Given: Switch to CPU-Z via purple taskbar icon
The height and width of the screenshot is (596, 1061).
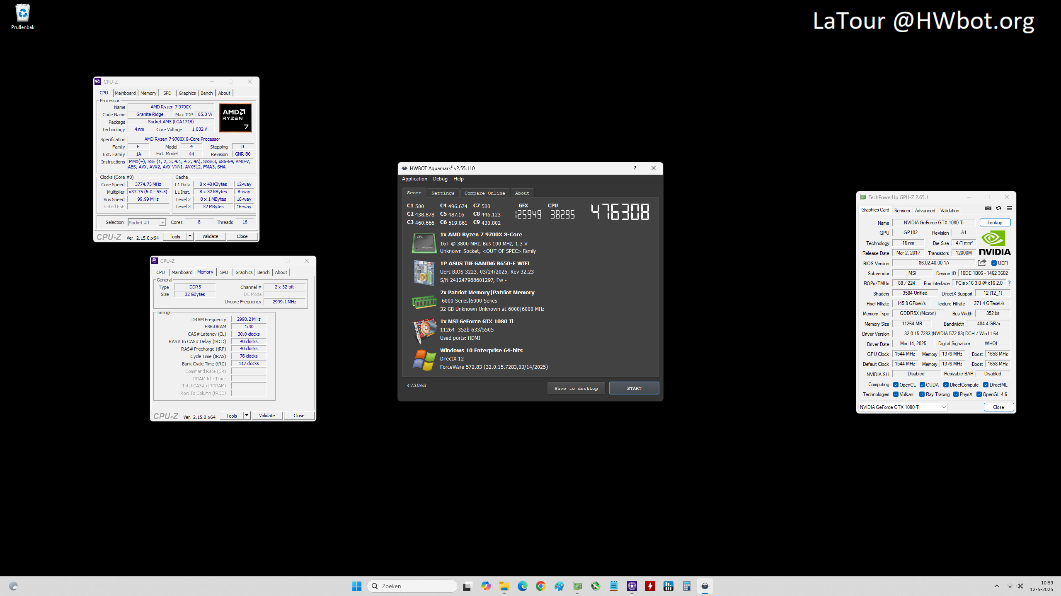Looking at the screenshot, I should 632,586.
